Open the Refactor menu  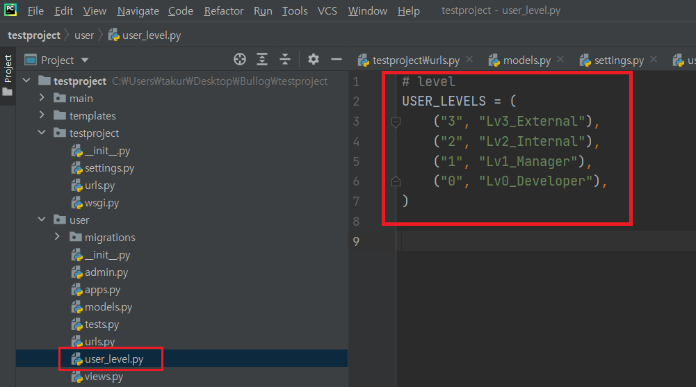point(224,10)
